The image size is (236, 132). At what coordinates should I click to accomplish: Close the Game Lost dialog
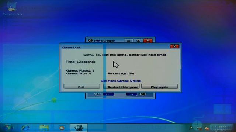click(174, 47)
